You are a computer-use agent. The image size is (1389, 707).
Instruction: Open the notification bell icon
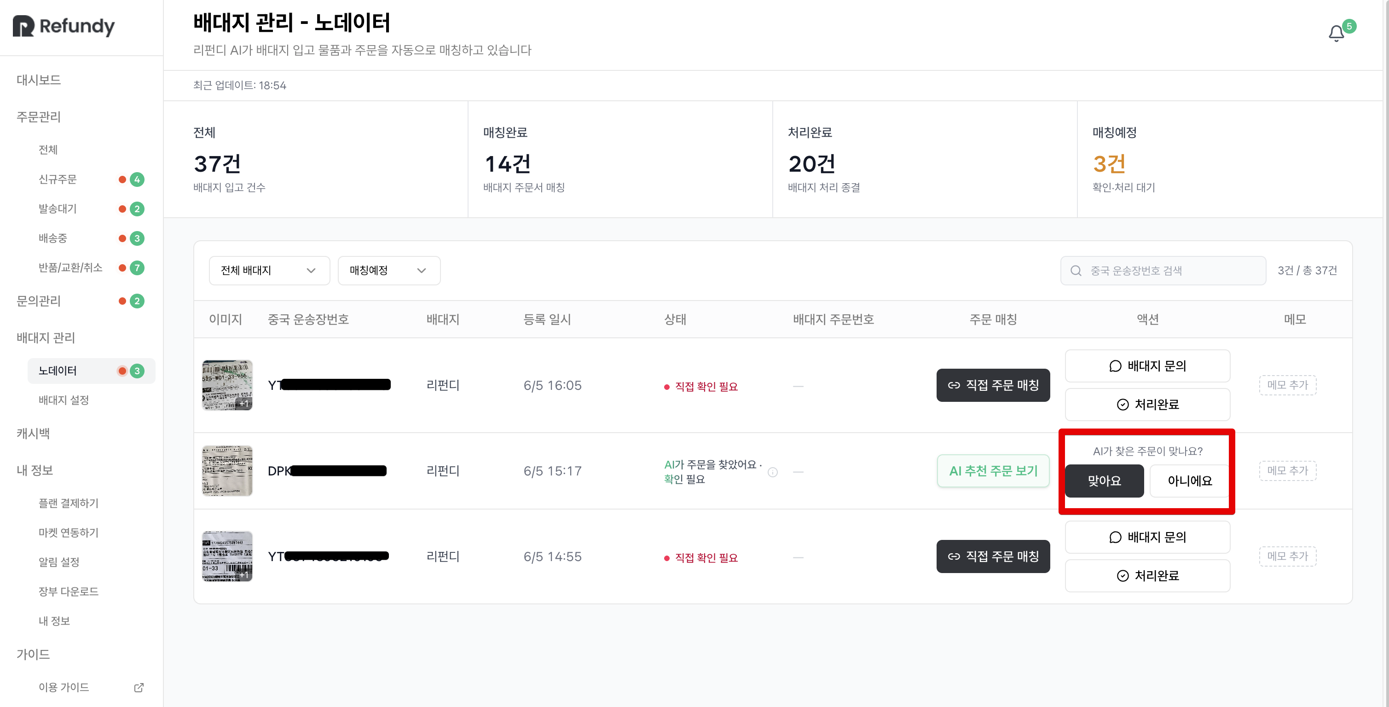(x=1336, y=34)
